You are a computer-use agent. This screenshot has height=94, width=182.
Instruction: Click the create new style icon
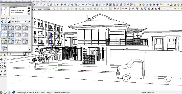(x=29, y=11)
